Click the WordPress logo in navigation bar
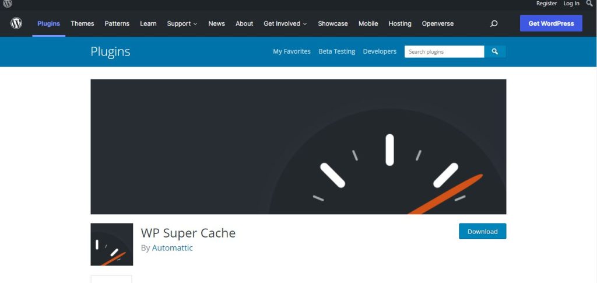Viewport: 597px width, 283px height. coord(16,23)
